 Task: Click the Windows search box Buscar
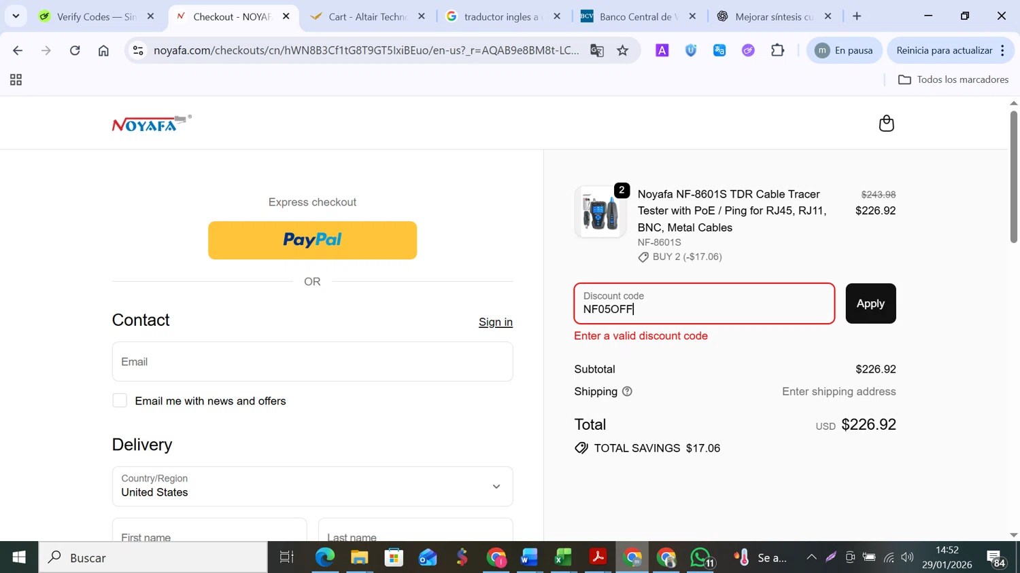click(x=153, y=557)
